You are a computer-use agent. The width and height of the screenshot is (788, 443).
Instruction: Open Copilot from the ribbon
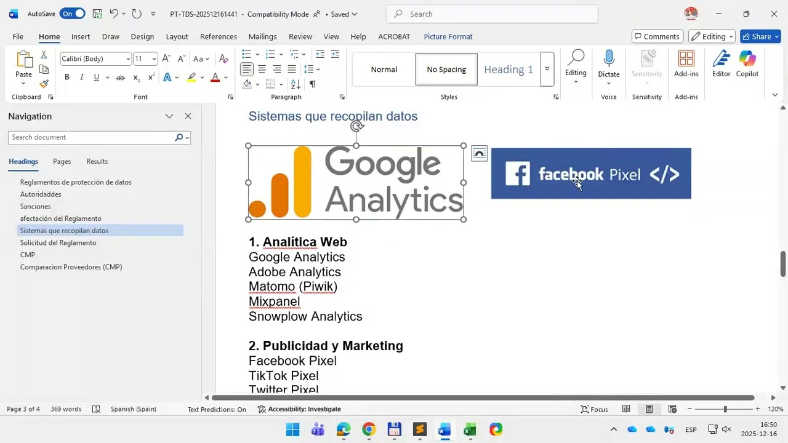[747, 65]
